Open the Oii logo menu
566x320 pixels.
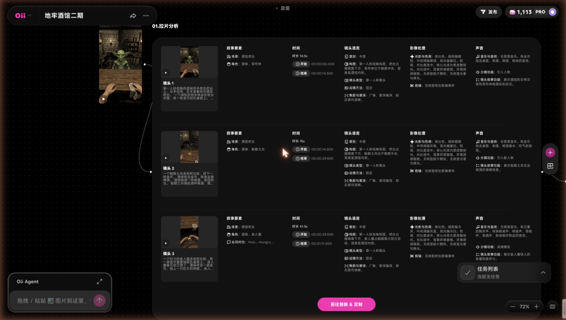click(23, 16)
